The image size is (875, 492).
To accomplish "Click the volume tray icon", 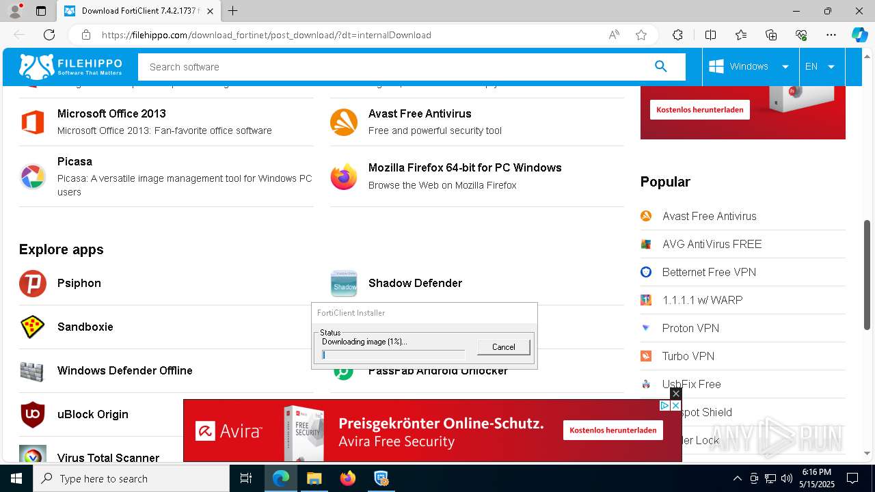I will pyautogui.click(x=787, y=478).
